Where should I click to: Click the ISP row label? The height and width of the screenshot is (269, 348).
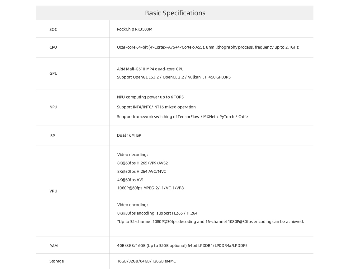click(52, 136)
